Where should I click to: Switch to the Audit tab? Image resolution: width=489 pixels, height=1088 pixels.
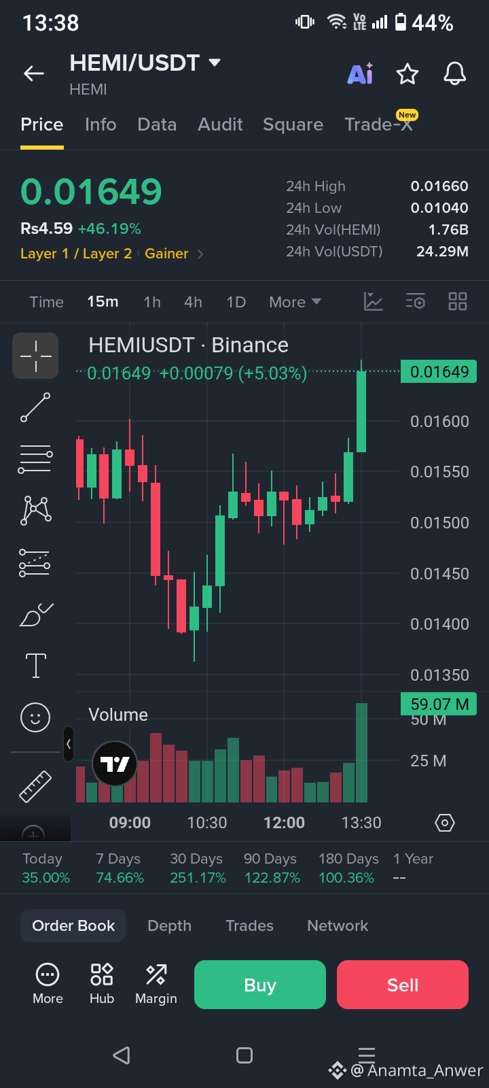tap(220, 124)
